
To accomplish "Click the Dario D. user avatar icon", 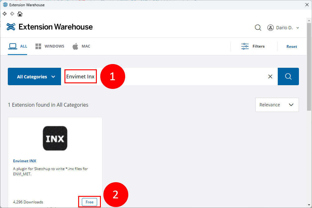I will tap(271, 28).
